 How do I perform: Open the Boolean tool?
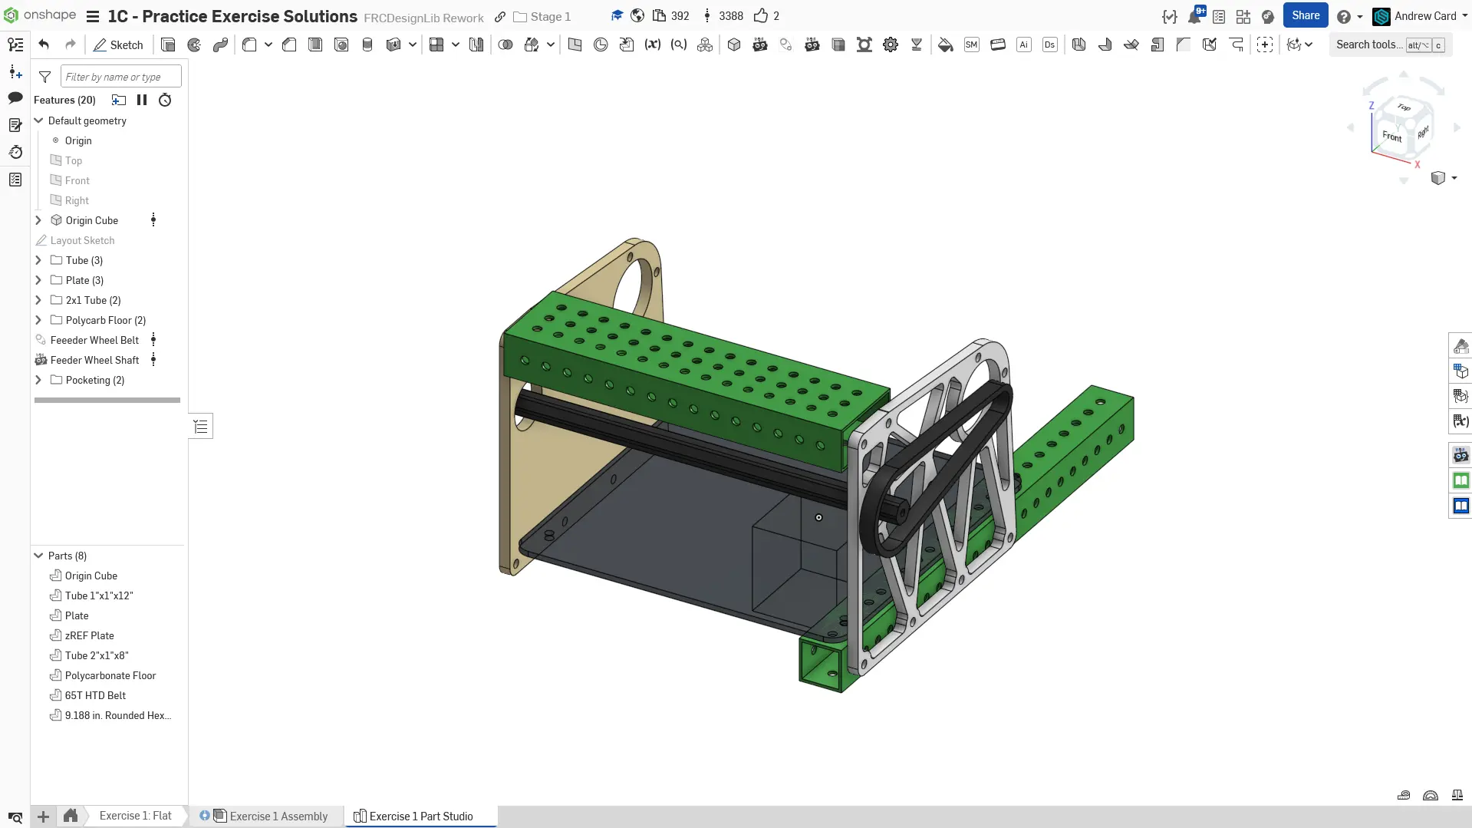click(x=505, y=45)
